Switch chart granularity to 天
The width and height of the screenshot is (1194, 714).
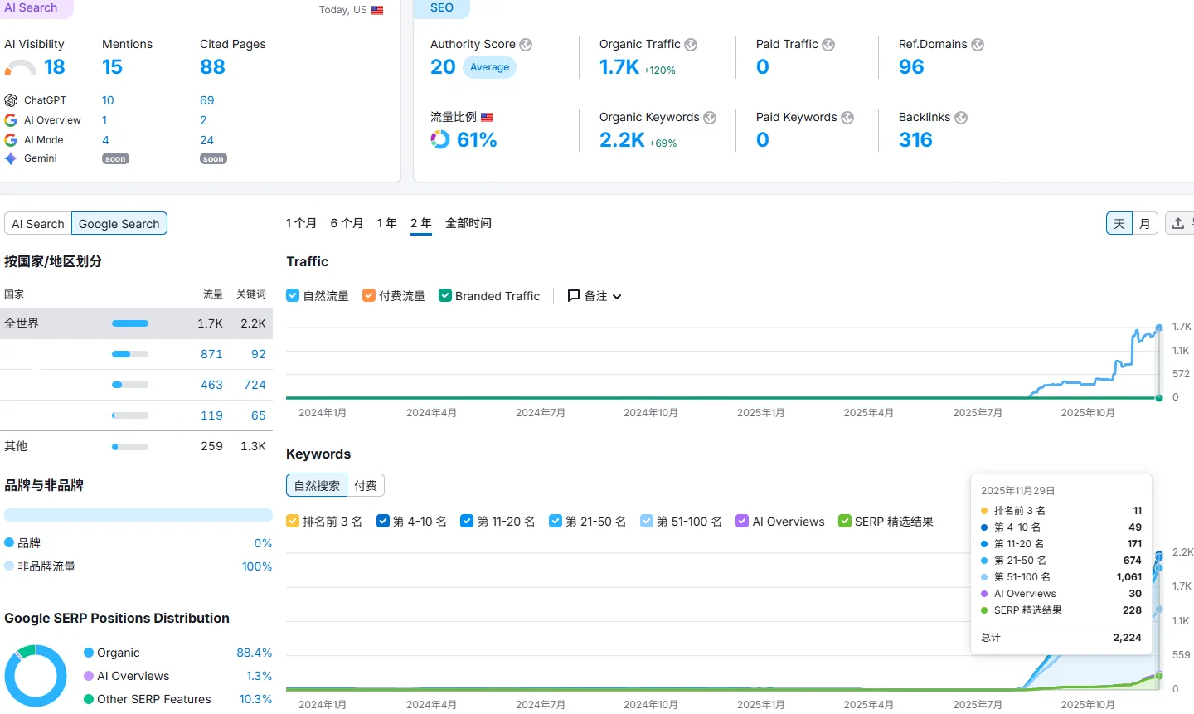click(1119, 224)
